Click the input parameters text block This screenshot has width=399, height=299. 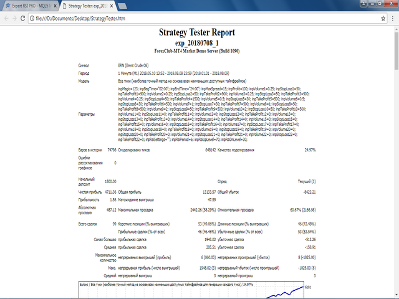[214, 114]
